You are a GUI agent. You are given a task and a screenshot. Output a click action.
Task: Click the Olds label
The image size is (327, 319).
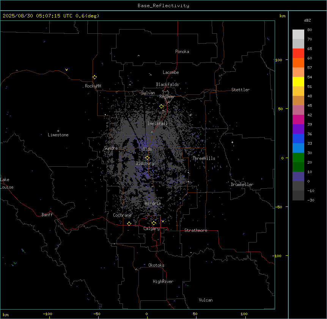[147, 149]
